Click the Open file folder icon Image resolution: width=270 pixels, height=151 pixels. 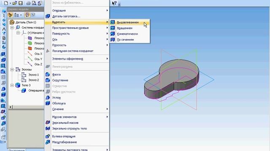click(15, 3)
